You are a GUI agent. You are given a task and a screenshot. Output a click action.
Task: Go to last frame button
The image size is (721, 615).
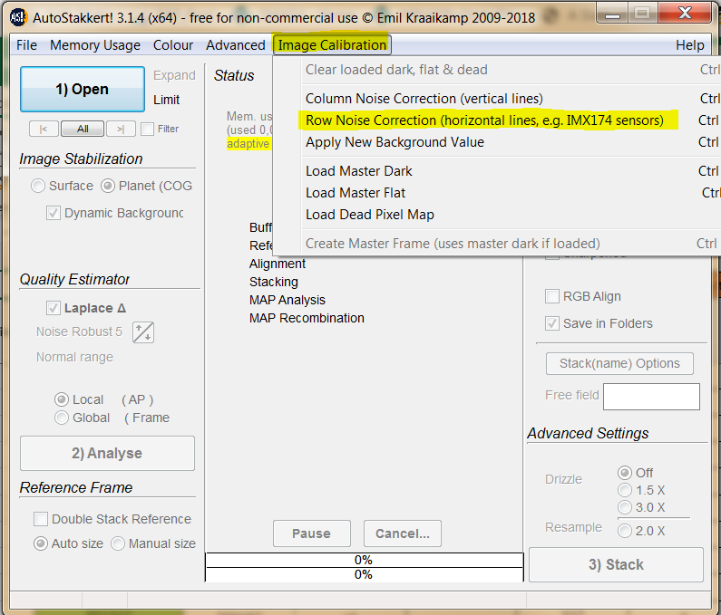point(121,129)
